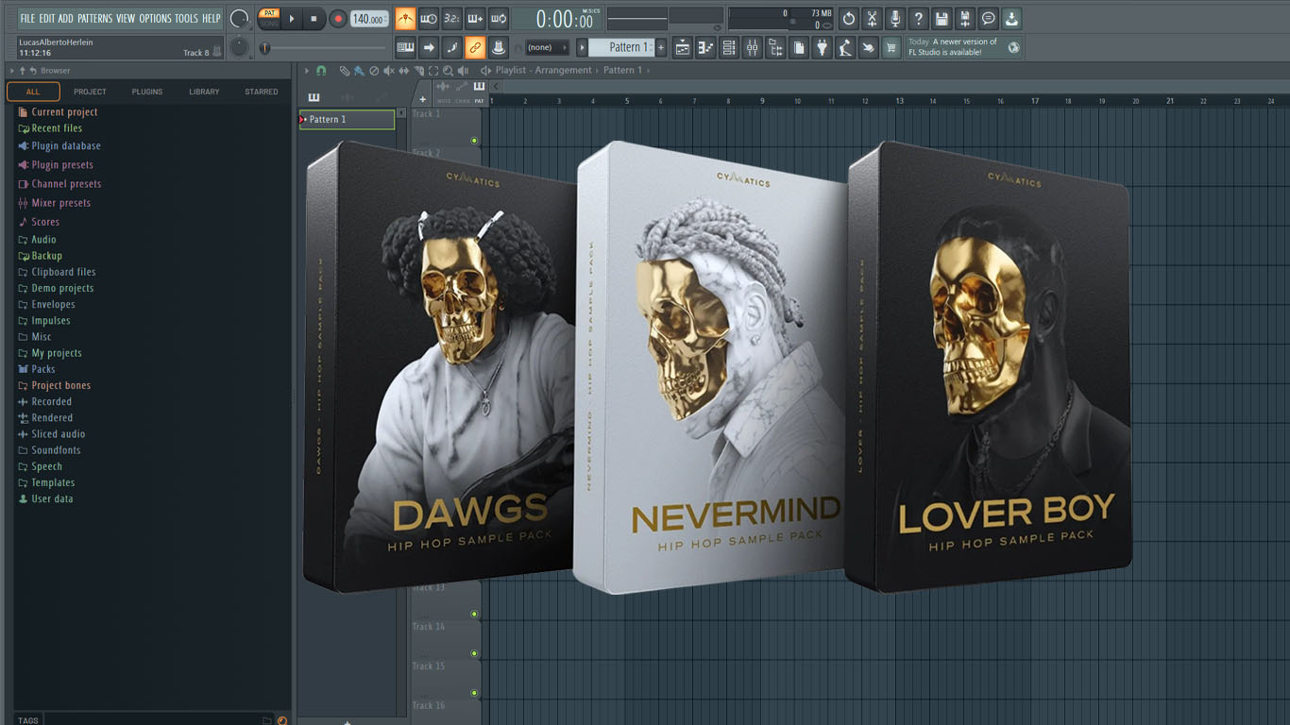This screenshot has height=725, width=1290.
Task: Open the mixer view
Action: click(x=753, y=47)
